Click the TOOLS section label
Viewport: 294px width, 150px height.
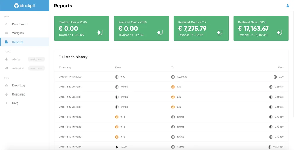[8, 52]
